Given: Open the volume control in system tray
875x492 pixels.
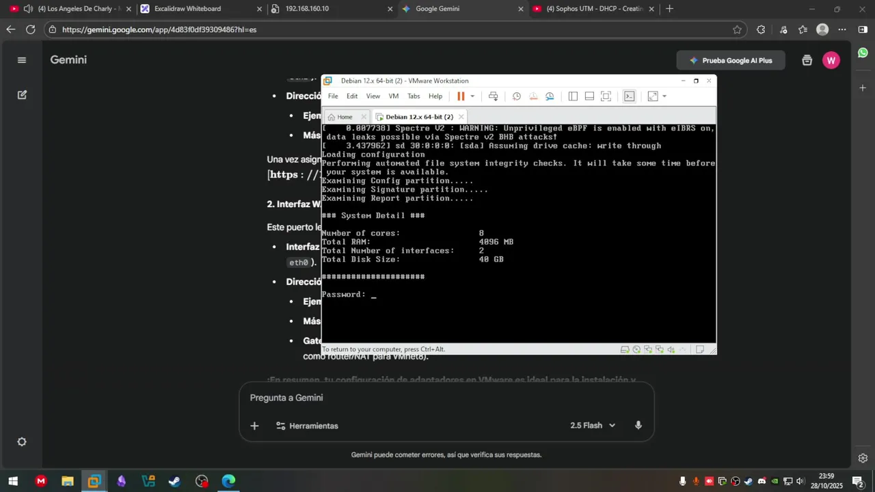Looking at the screenshot, I should [x=800, y=481].
